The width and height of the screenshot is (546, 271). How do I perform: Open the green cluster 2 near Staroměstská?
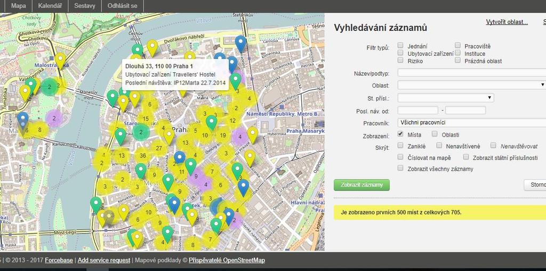point(141,132)
